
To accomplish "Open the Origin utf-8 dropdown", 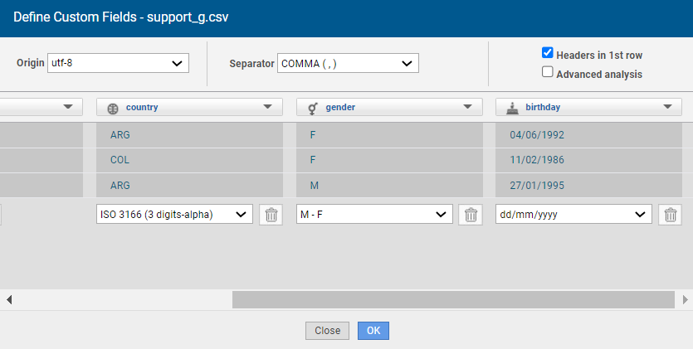I will (118, 63).
